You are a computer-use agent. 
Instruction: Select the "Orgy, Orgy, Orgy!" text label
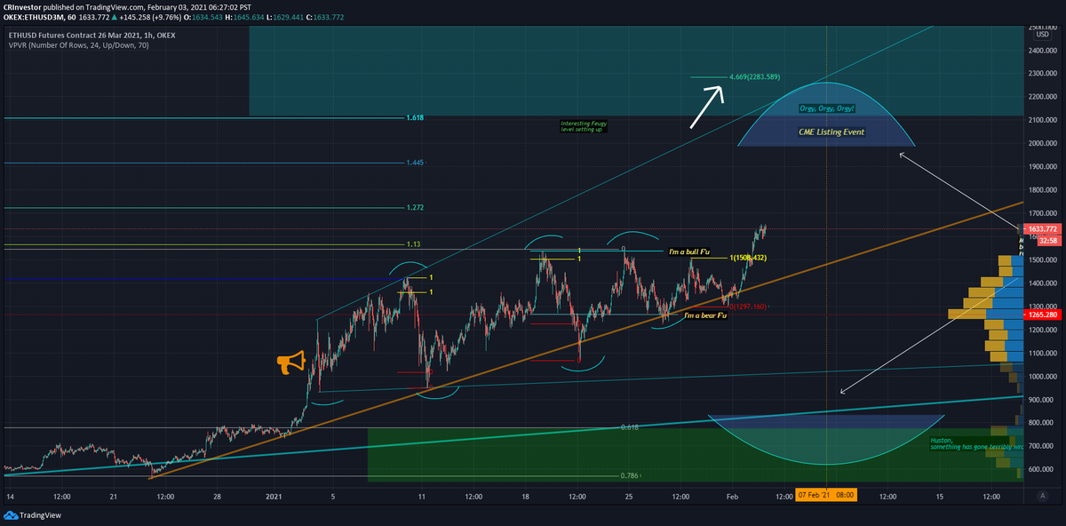826,108
